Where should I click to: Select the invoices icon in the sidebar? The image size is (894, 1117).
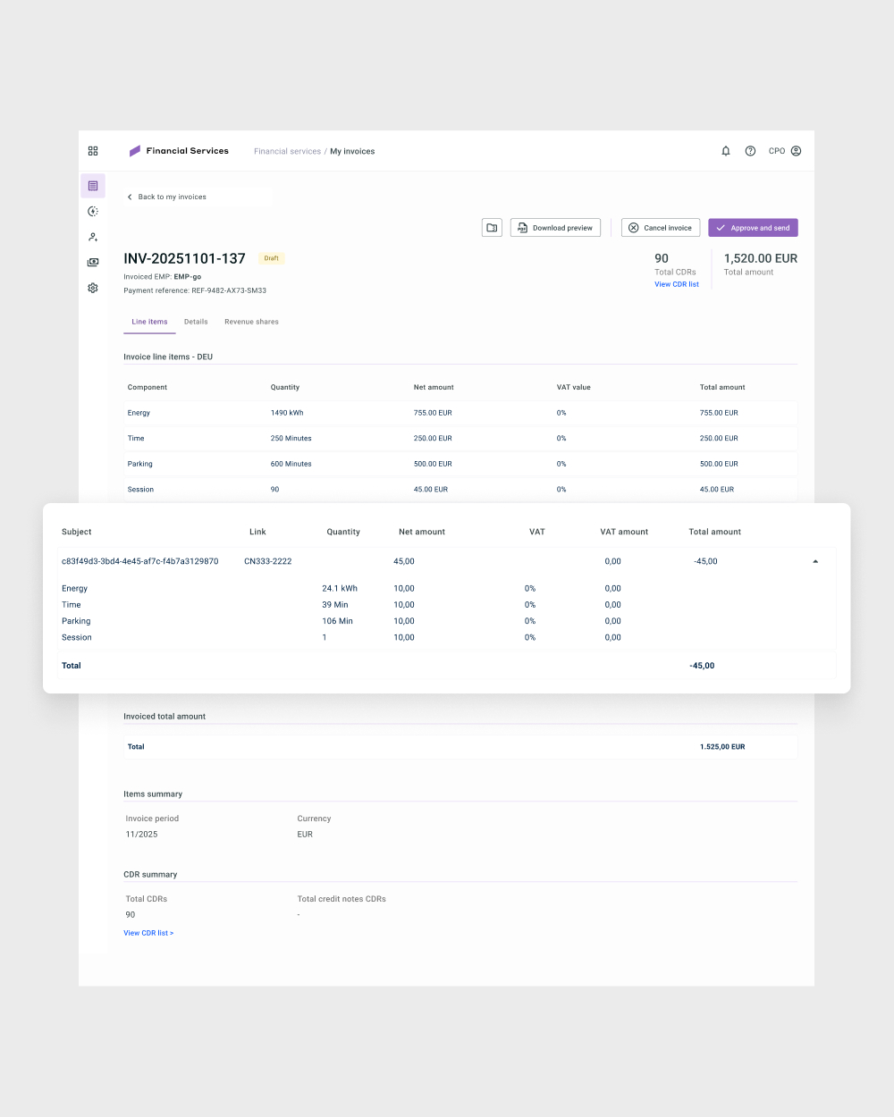point(93,186)
